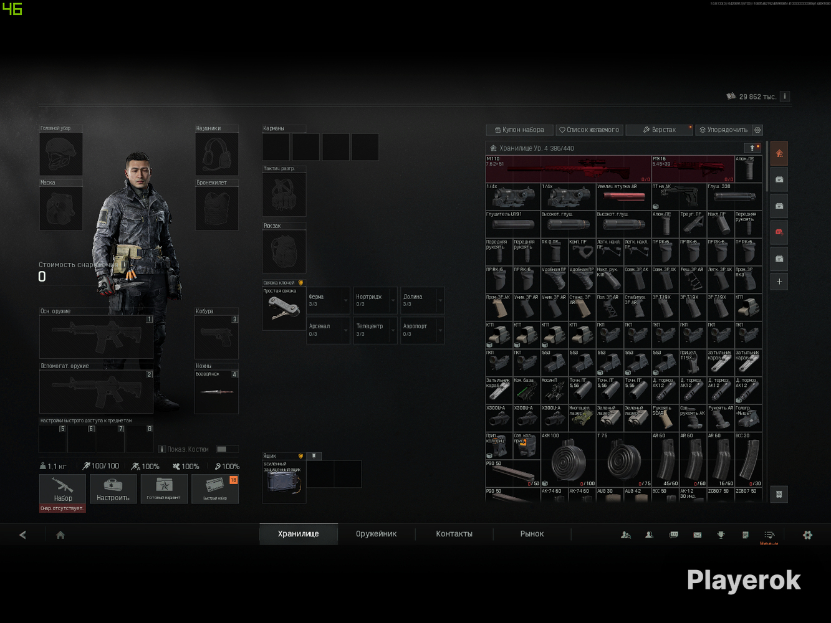Select the Усиленный защищенный ящик case
This screenshot has width=831, height=623.
(284, 481)
